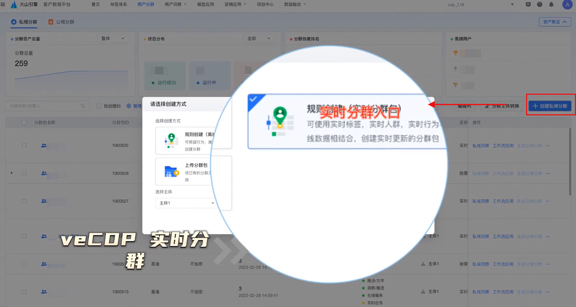The height and width of the screenshot is (307, 576).
Task: Tick the checkbox for row 1000515
Action: [24, 292]
